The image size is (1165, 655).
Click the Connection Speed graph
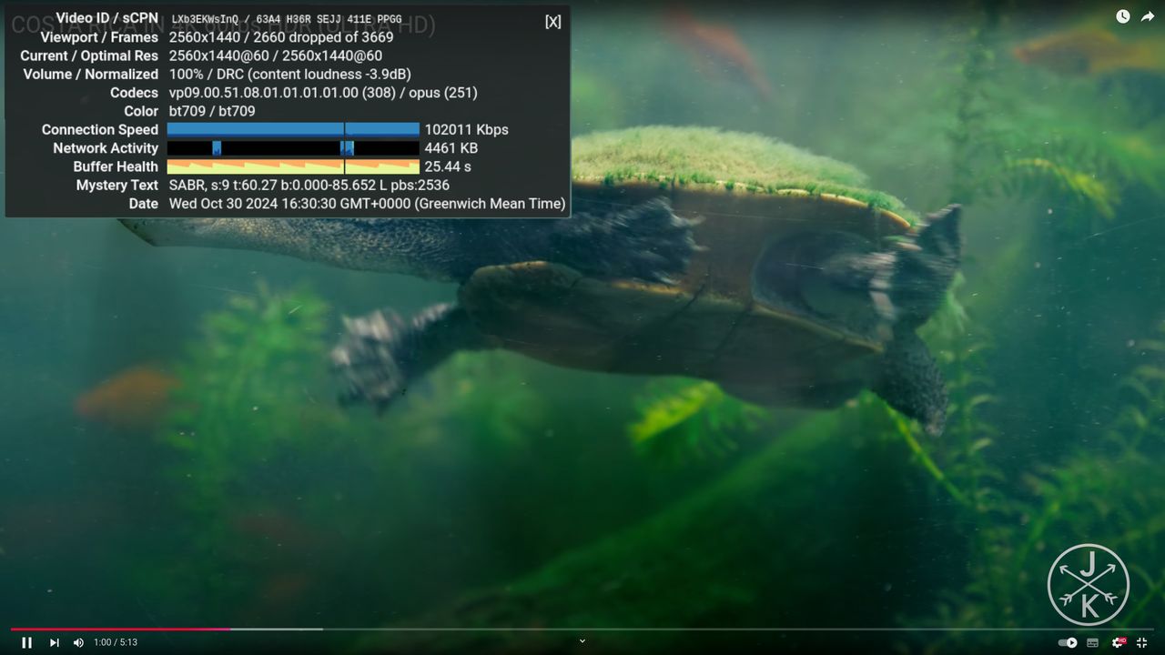point(293,129)
